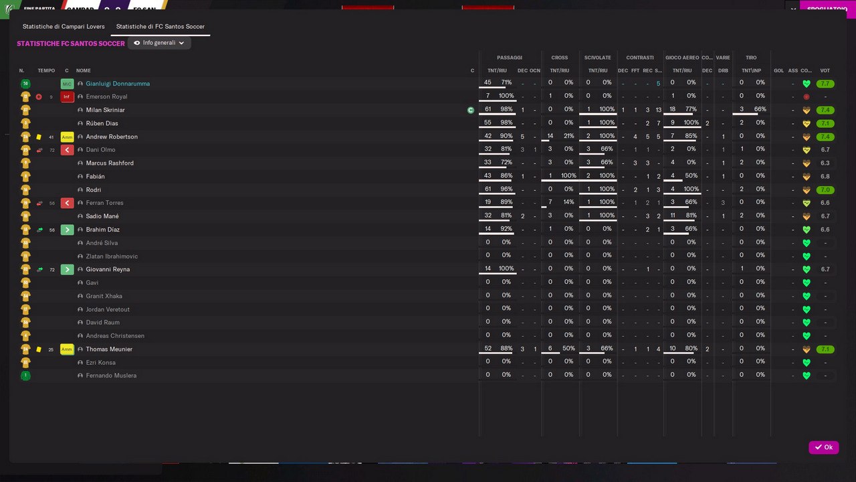Expand the chevron dropdown next to Spogliatoio
856x482 pixels.
(793, 9)
